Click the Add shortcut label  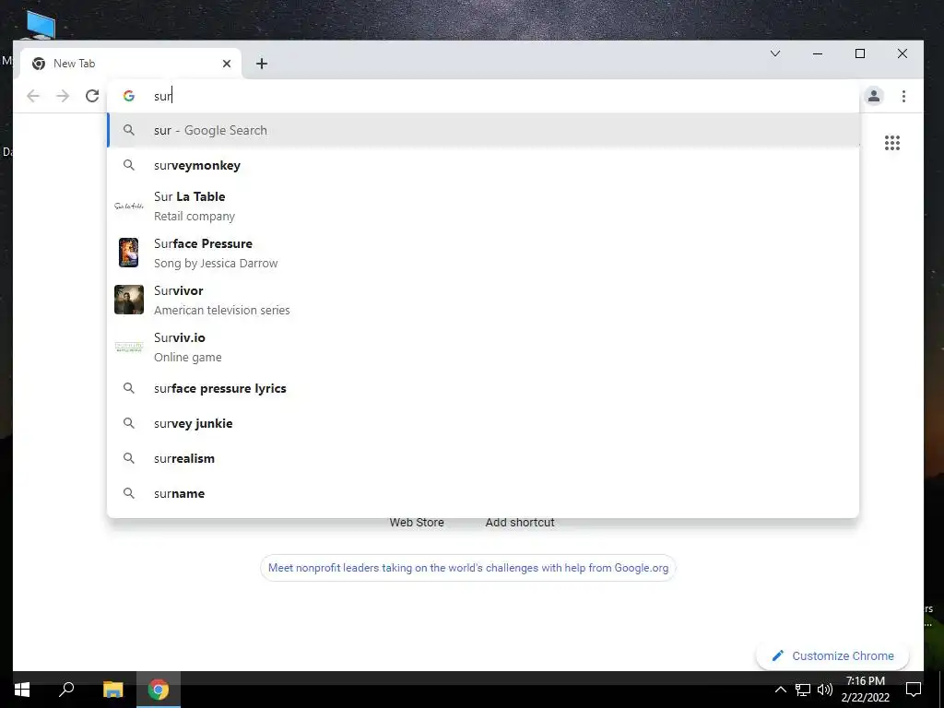point(520,523)
